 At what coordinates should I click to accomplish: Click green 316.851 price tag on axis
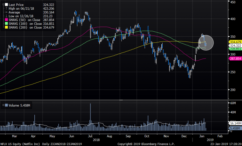[x=235, y=49]
